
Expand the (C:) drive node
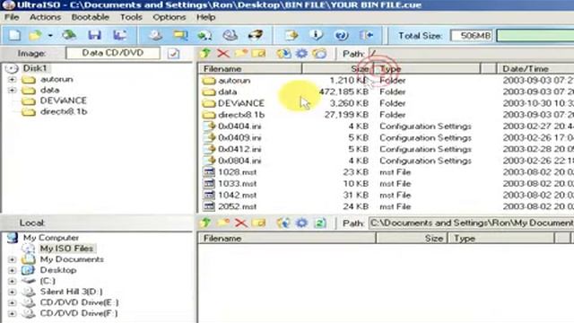click(12, 281)
